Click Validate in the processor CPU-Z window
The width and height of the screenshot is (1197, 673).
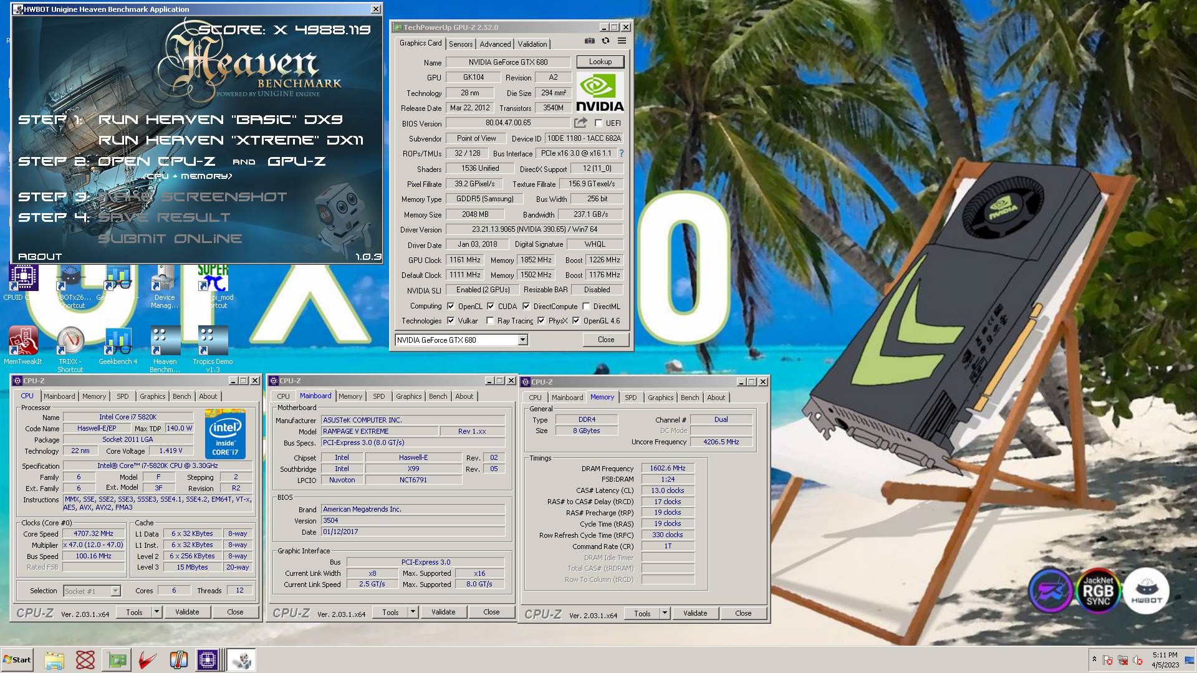187,612
